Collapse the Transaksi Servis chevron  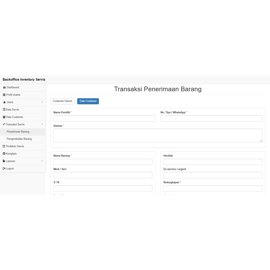pos(42,124)
